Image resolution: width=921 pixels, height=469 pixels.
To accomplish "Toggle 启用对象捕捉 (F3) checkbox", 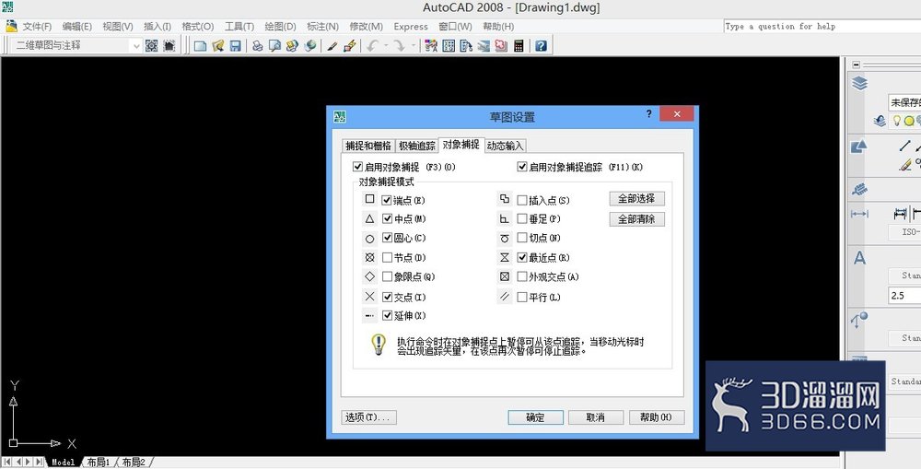I will (x=357, y=167).
